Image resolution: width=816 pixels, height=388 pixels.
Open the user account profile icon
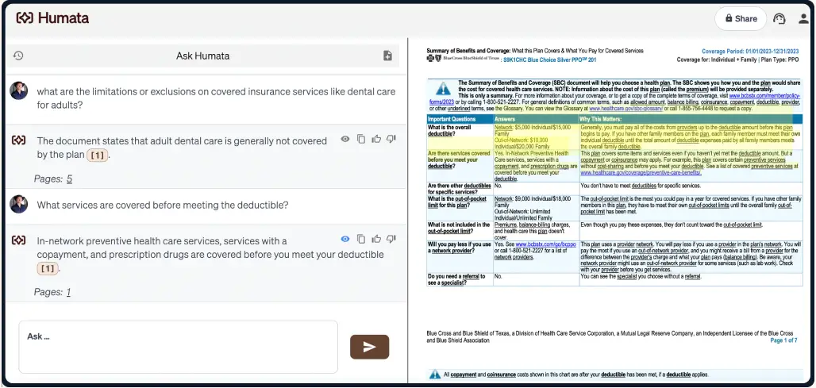click(x=803, y=18)
